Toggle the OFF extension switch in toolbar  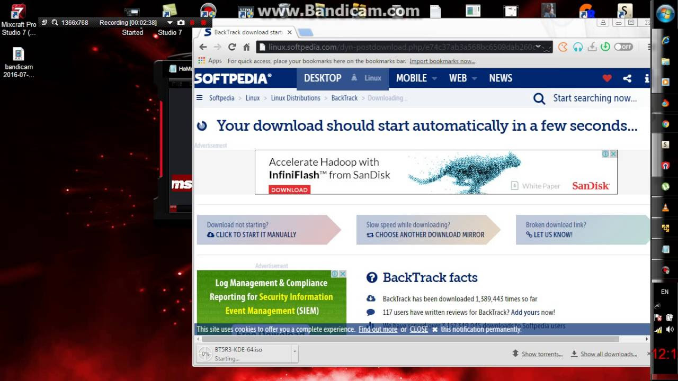click(x=624, y=47)
